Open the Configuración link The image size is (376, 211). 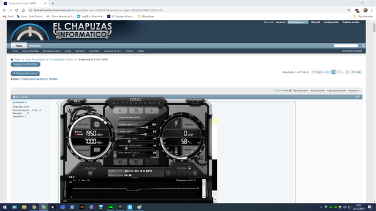pyautogui.click(x=331, y=22)
